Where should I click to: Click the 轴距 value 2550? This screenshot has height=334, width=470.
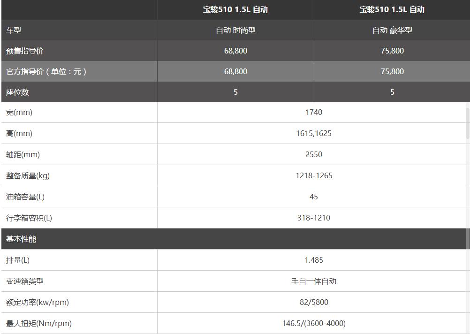coord(314,154)
